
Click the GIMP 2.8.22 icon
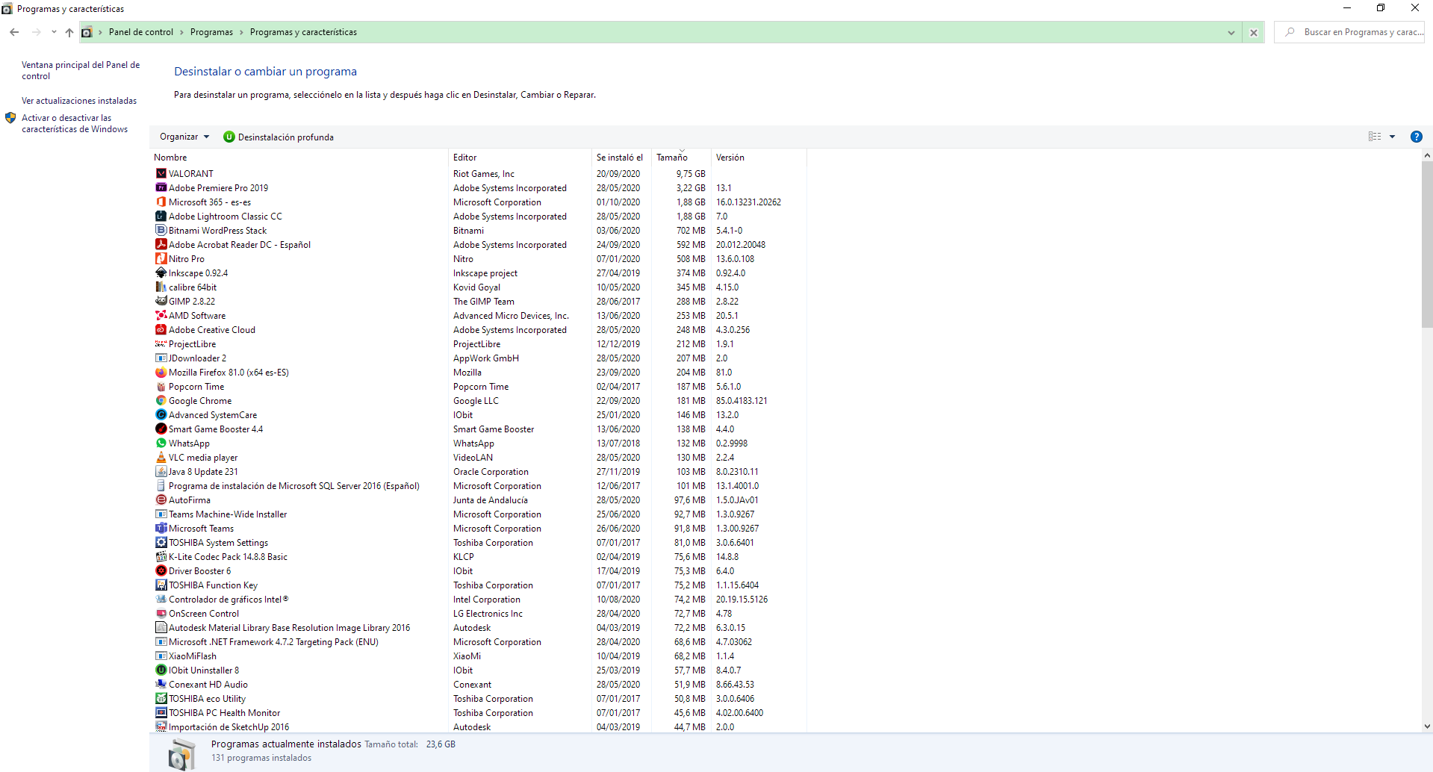point(161,301)
